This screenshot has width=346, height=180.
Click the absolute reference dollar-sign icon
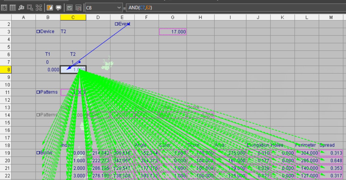click(4, 8)
